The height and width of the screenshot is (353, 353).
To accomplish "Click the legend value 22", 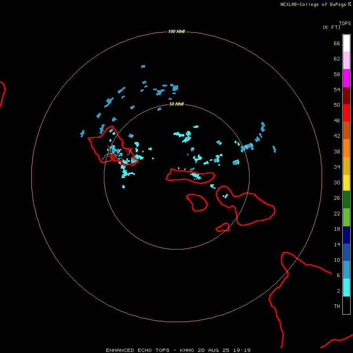I will pyautogui.click(x=337, y=213).
